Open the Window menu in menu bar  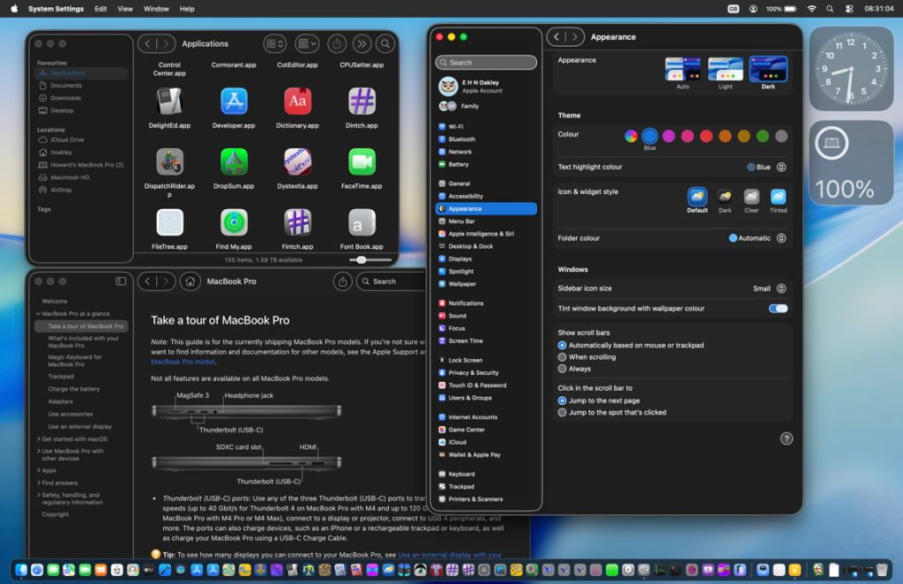156,9
